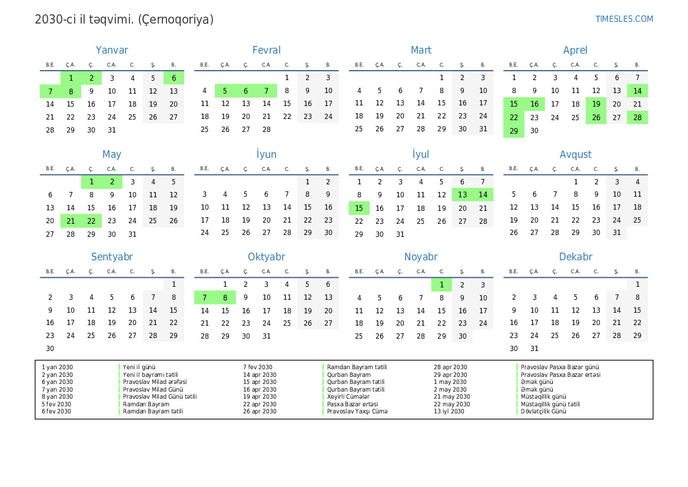Open the Oktyabr month title

[x=266, y=257]
